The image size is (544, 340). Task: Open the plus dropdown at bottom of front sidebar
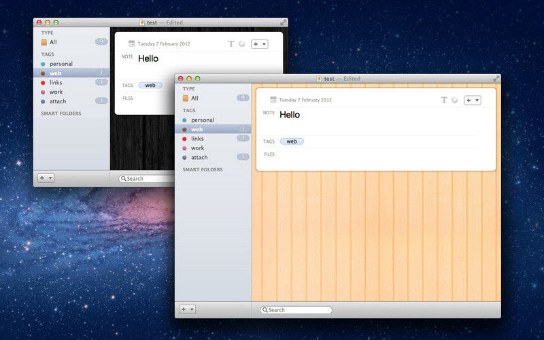pos(187,309)
